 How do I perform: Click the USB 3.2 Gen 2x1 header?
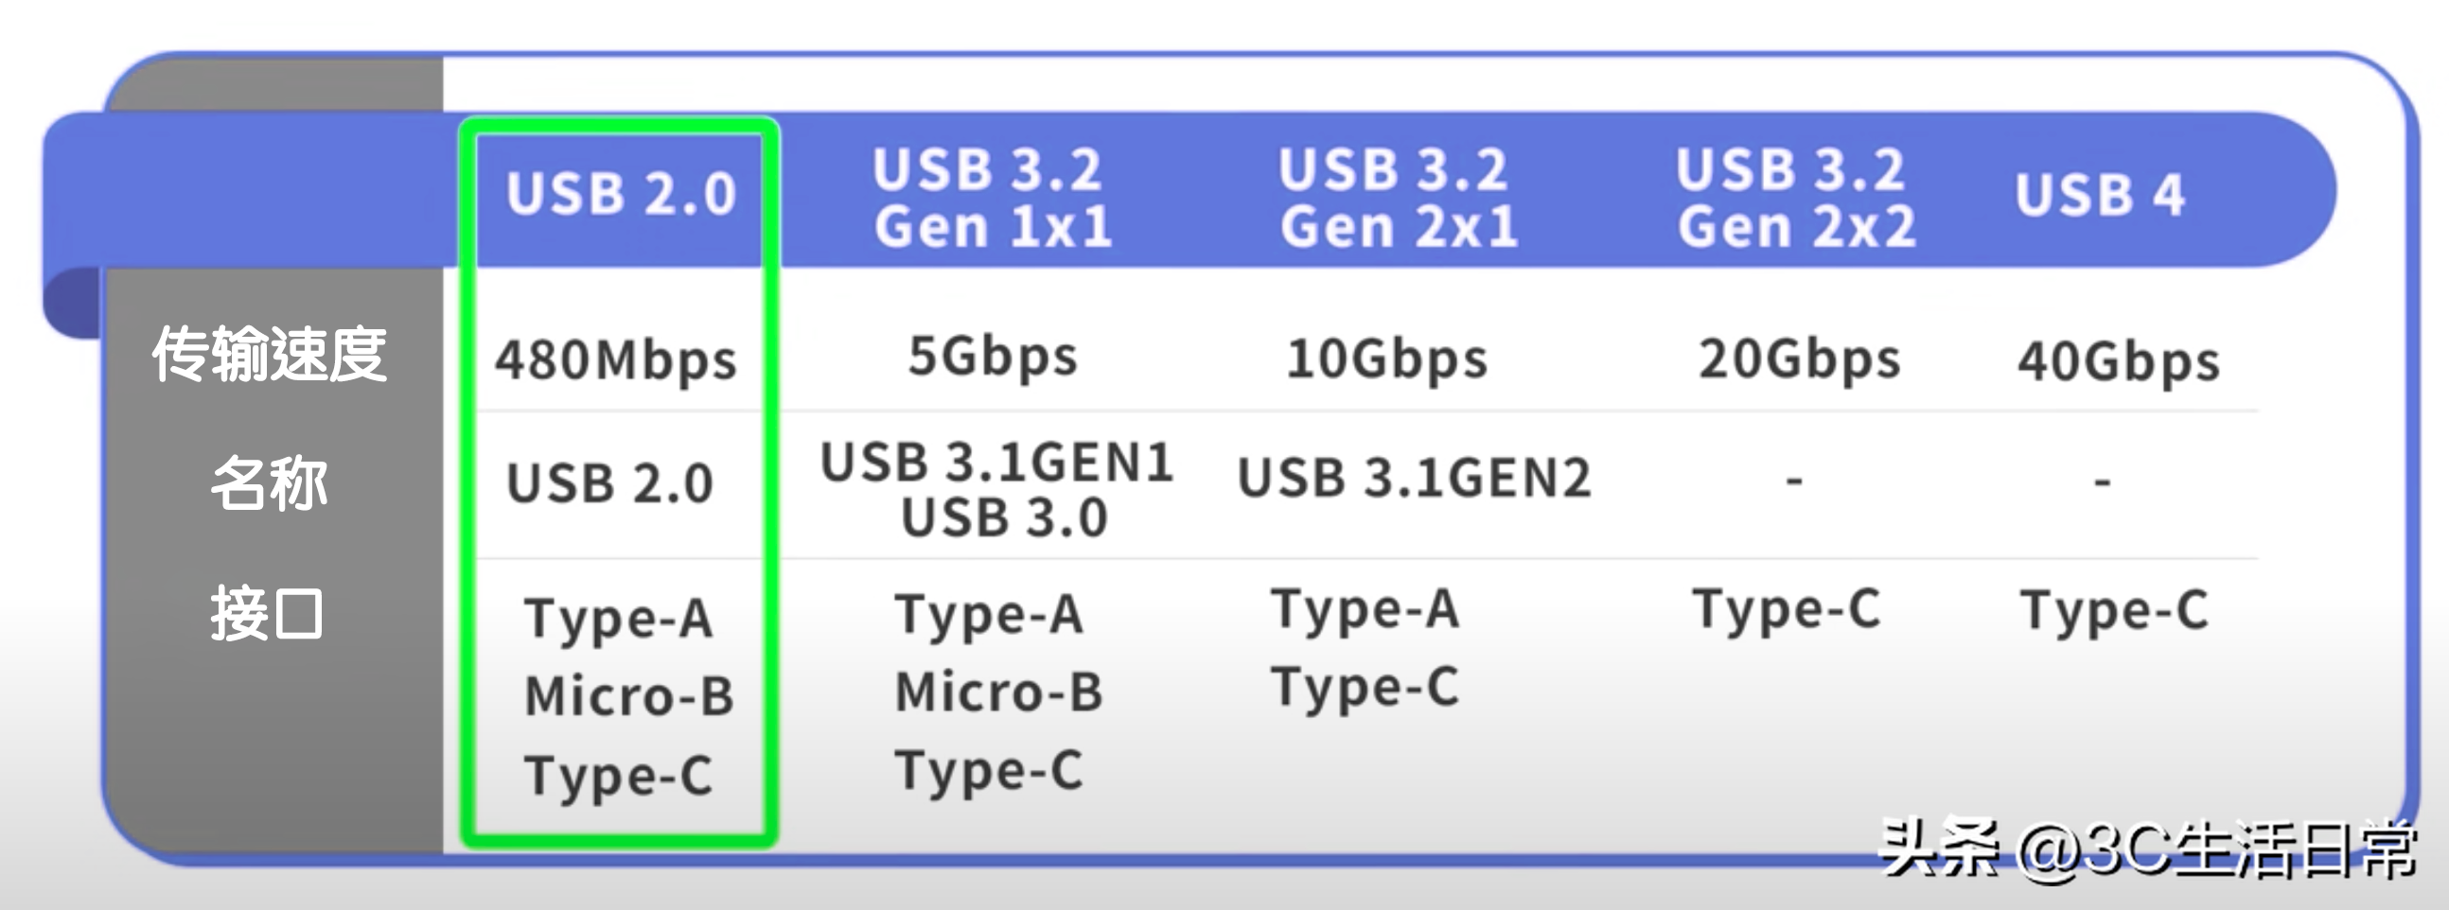(1397, 198)
